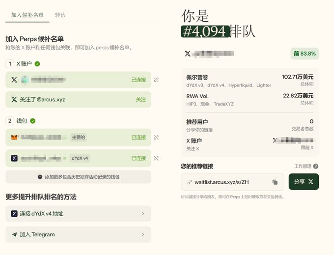Open the 连接 dYdX v4 地址 option

point(79,214)
